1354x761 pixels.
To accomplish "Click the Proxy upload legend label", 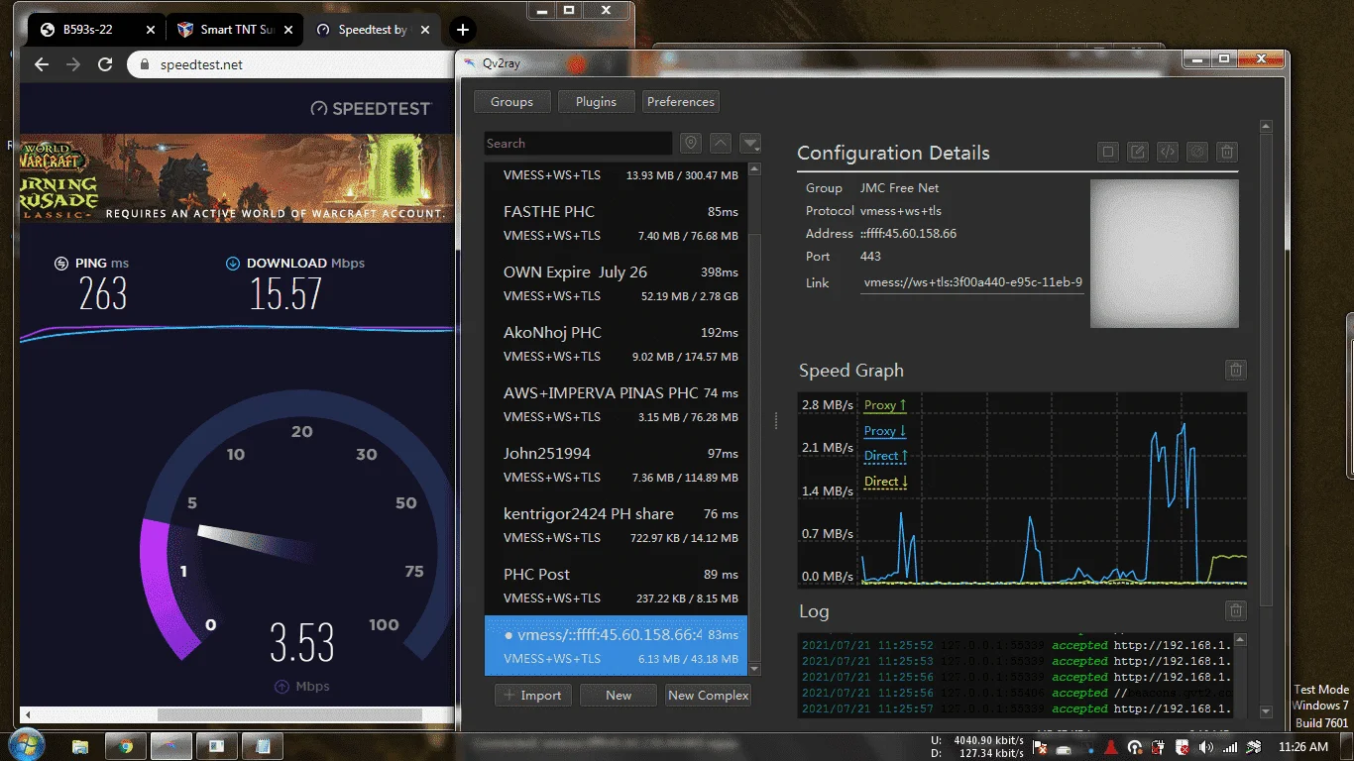I will (885, 404).
